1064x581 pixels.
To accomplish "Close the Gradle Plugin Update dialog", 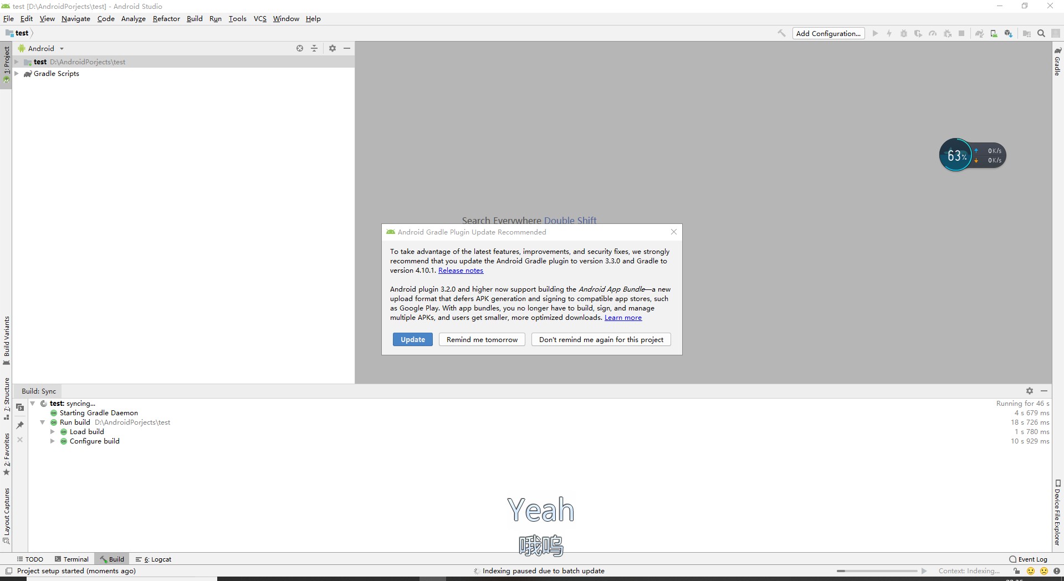I will [x=674, y=232].
